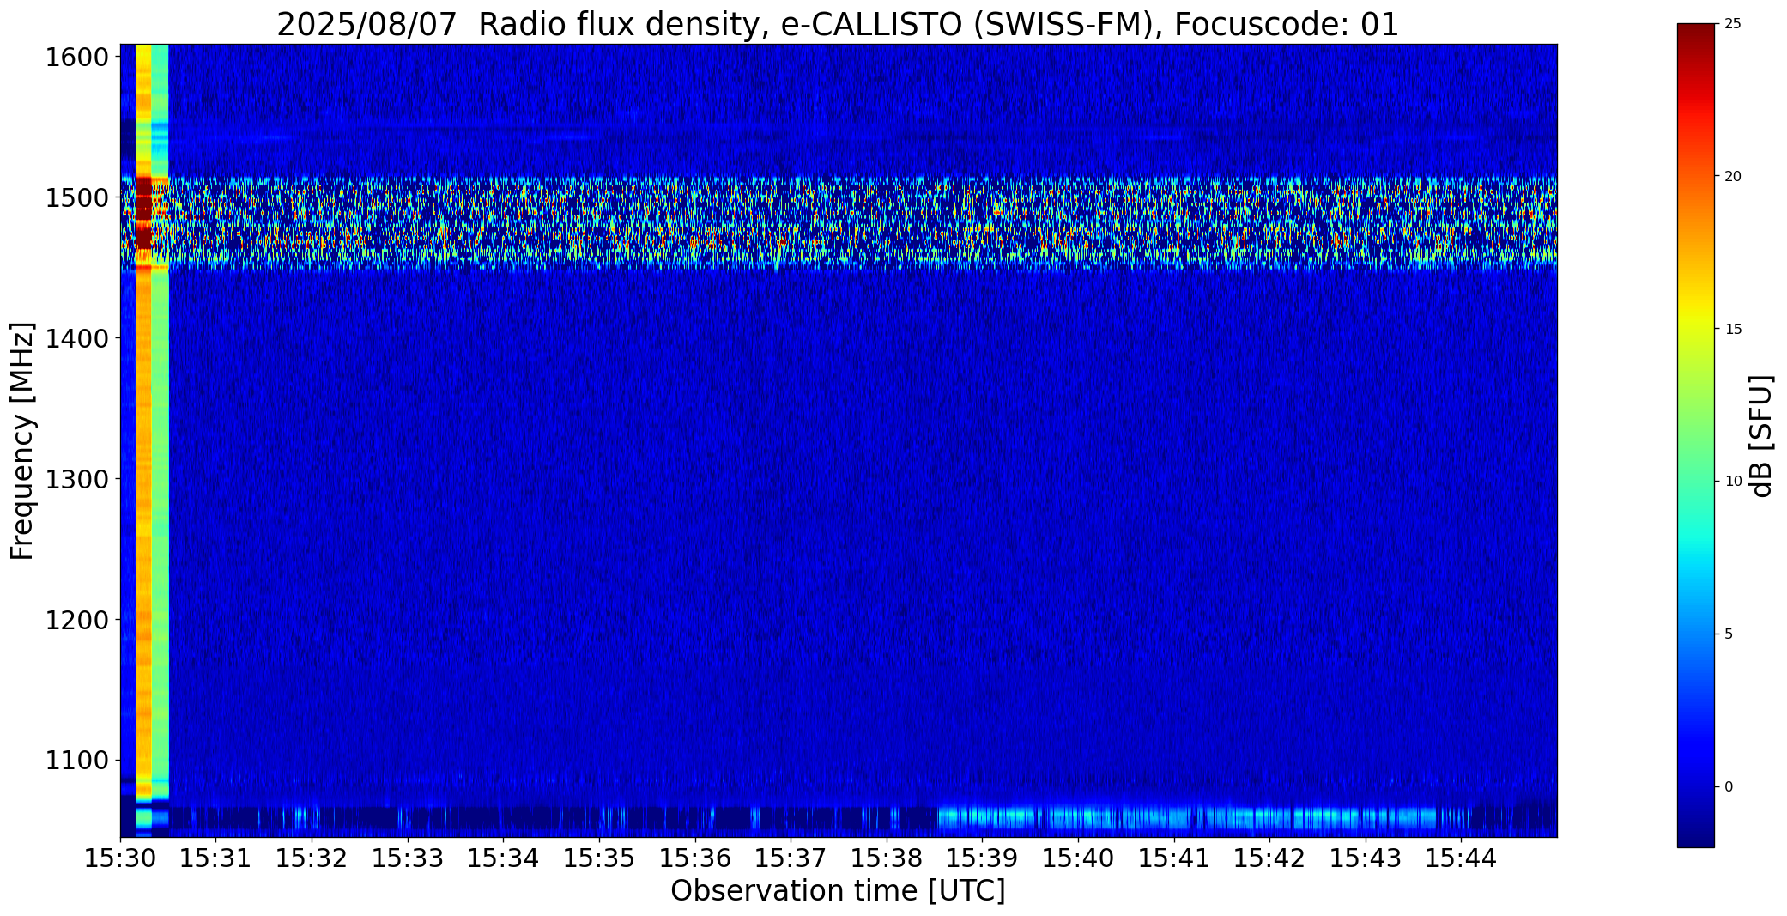Click the 15:41 time tick label
This screenshot has width=1787, height=916.
[x=1174, y=858]
